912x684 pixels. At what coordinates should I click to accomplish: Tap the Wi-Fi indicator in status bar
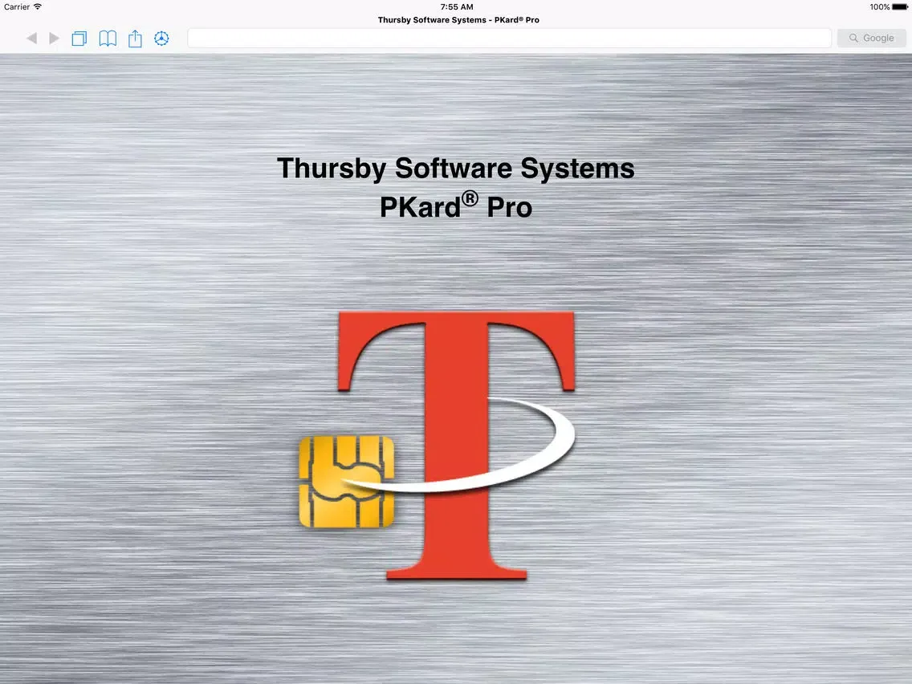coord(38,7)
